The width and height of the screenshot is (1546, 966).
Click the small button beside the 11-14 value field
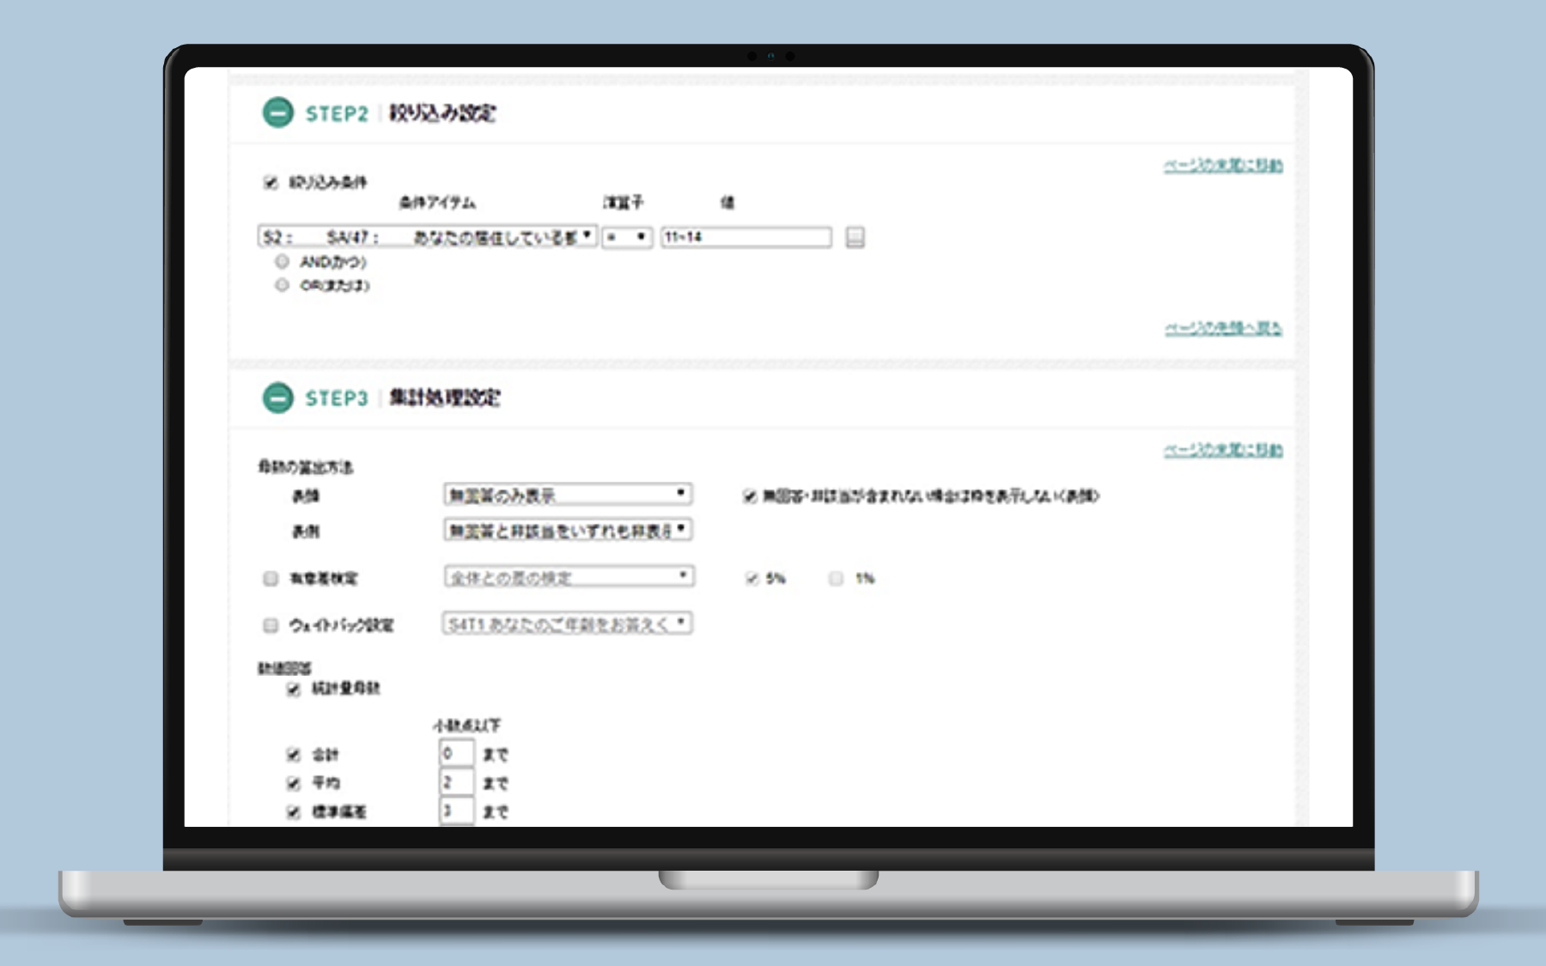point(855,237)
